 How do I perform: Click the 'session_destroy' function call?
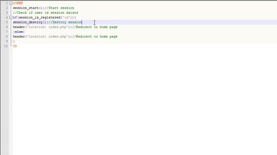pos(28,22)
